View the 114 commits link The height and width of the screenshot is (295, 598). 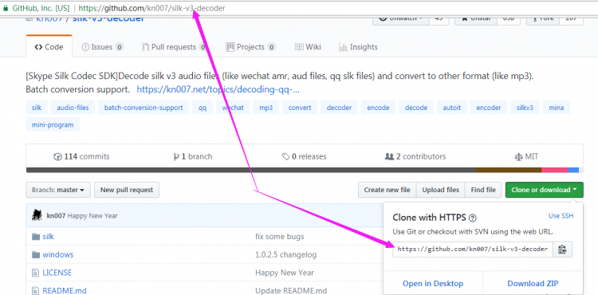tap(81, 156)
